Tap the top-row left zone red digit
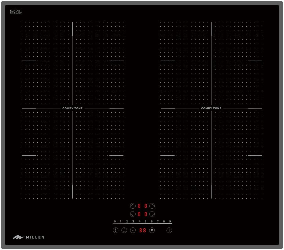The width and height of the screenshot is (284, 250). tap(139, 206)
